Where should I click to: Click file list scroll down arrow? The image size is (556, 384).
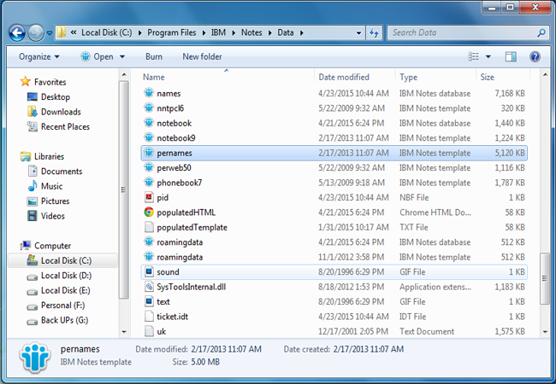545,332
